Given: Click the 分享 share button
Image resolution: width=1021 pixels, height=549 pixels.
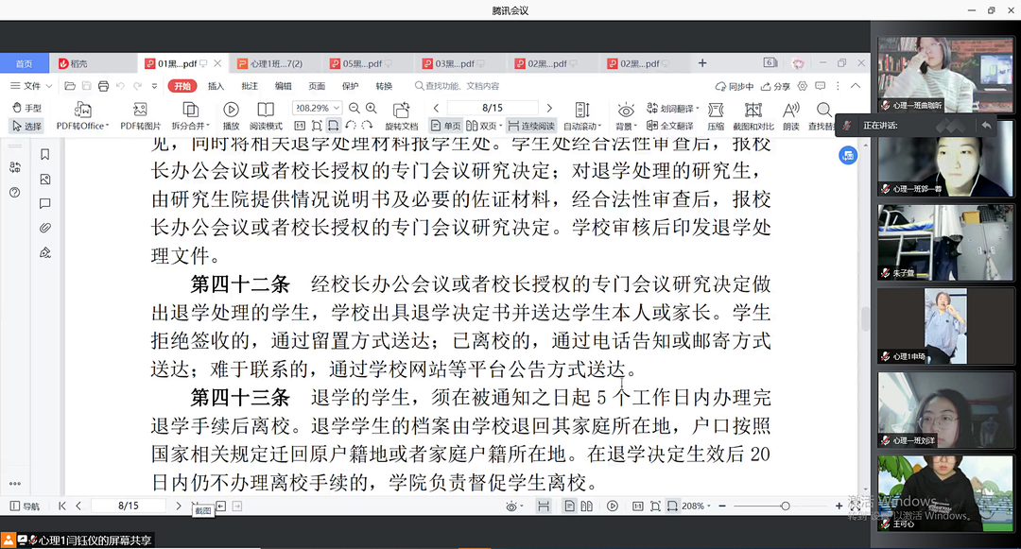Looking at the screenshot, I should [x=776, y=86].
